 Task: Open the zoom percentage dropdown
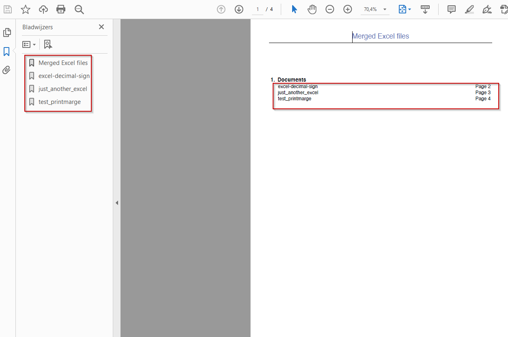click(385, 9)
